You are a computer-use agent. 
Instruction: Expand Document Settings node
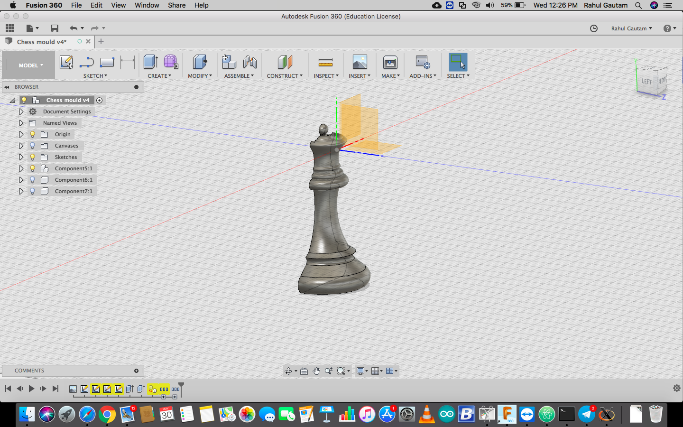21,111
